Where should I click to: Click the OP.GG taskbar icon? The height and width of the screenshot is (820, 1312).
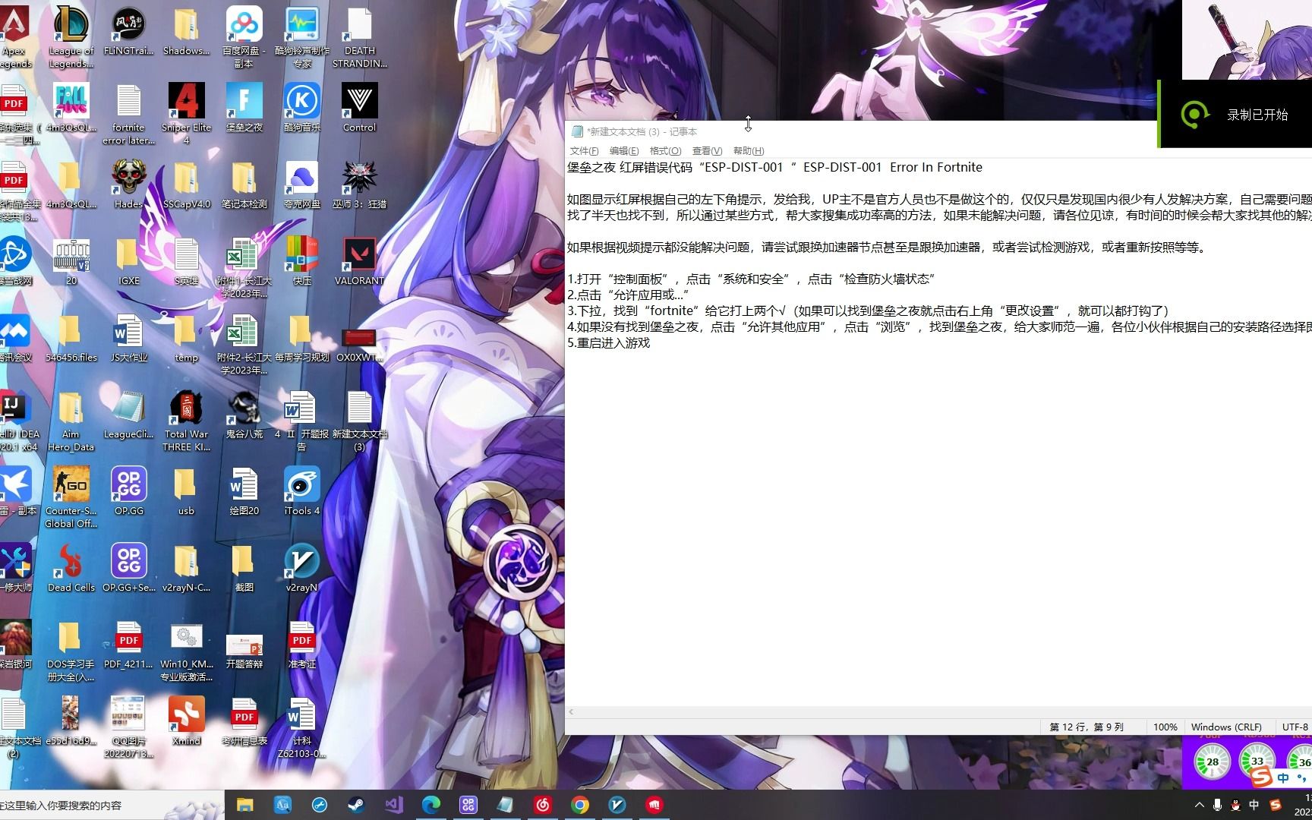point(468,805)
